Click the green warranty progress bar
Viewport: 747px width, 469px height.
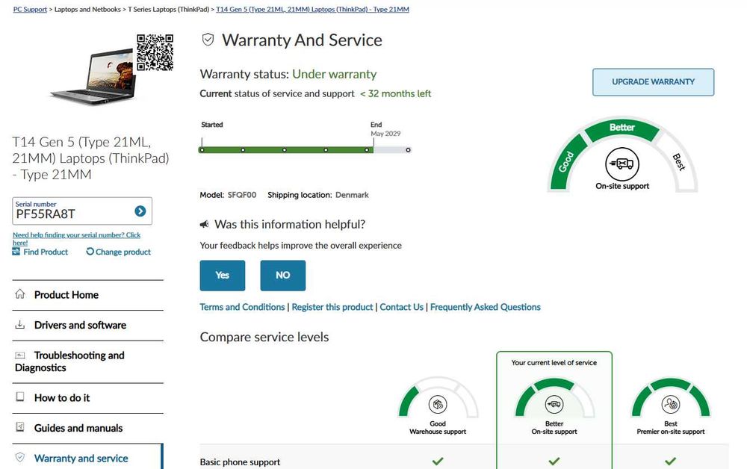pos(286,149)
